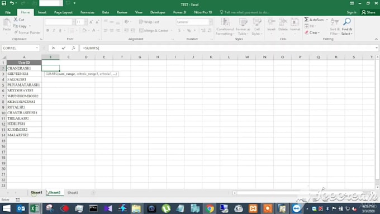Switch to the Page Layout tab
The height and width of the screenshot is (214, 380).
pyautogui.click(x=63, y=12)
